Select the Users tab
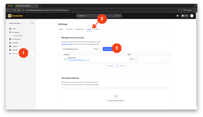 point(89,29)
